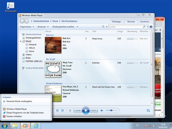
Task: Open Media Player help icon
Action: click(151, 27)
